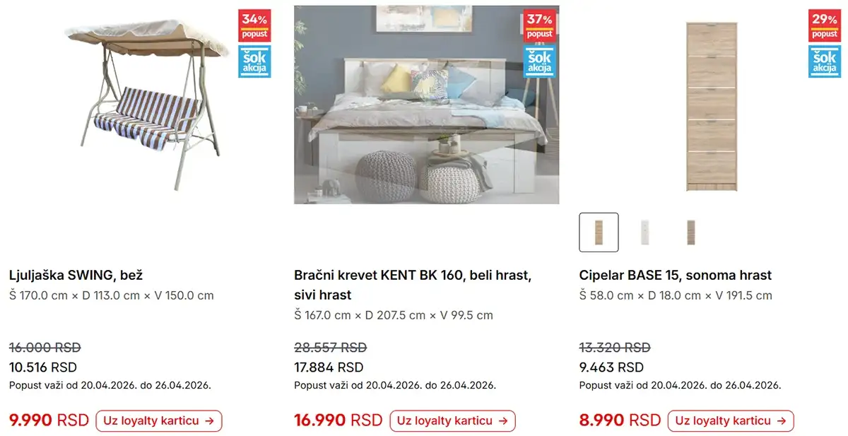Select the currently framed sonoma variant swatch
Viewport: 848px width, 436px height.
[x=599, y=232]
